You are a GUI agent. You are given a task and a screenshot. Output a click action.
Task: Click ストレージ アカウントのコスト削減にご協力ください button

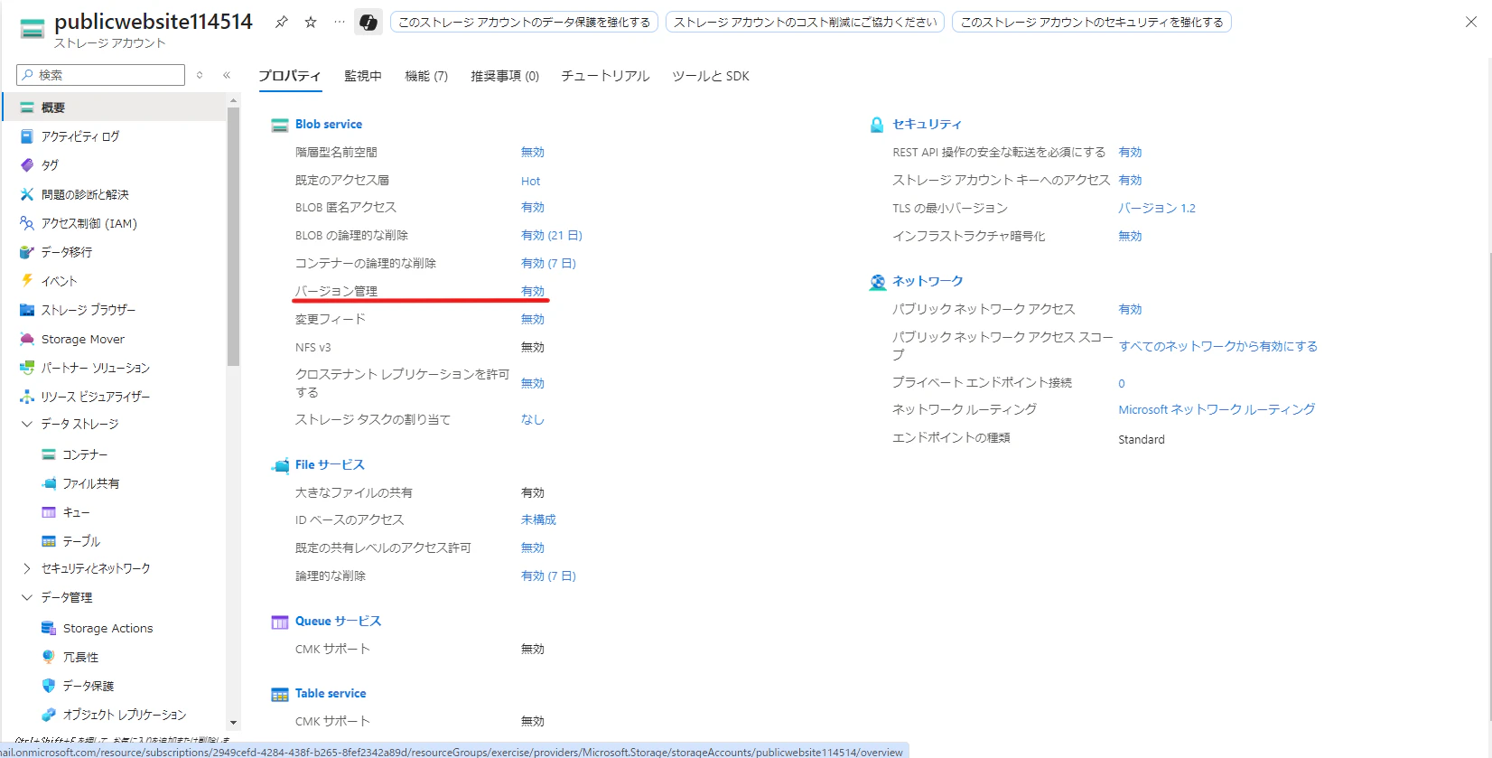click(806, 22)
